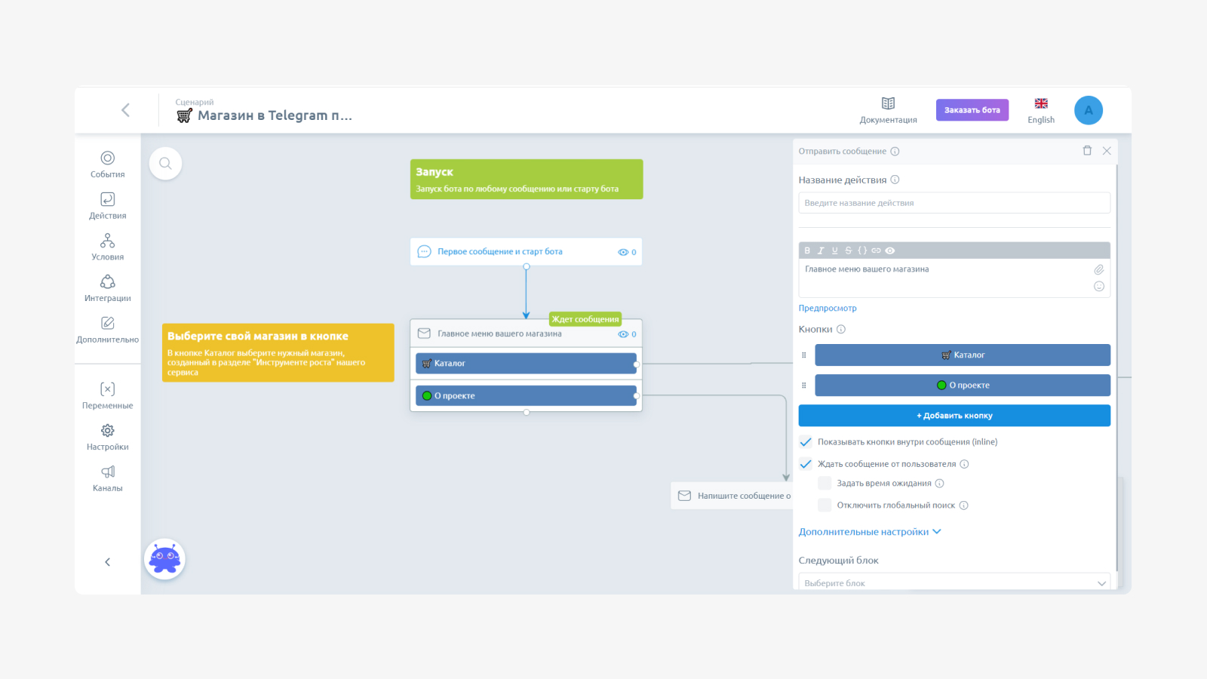The width and height of the screenshot is (1207, 679).
Task: Open the Действия actions sidebar icon
Action: (x=108, y=199)
